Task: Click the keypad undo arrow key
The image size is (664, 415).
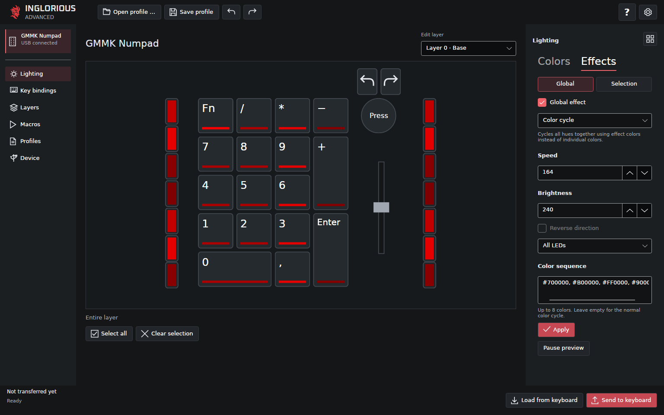Action: [x=367, y=81]
